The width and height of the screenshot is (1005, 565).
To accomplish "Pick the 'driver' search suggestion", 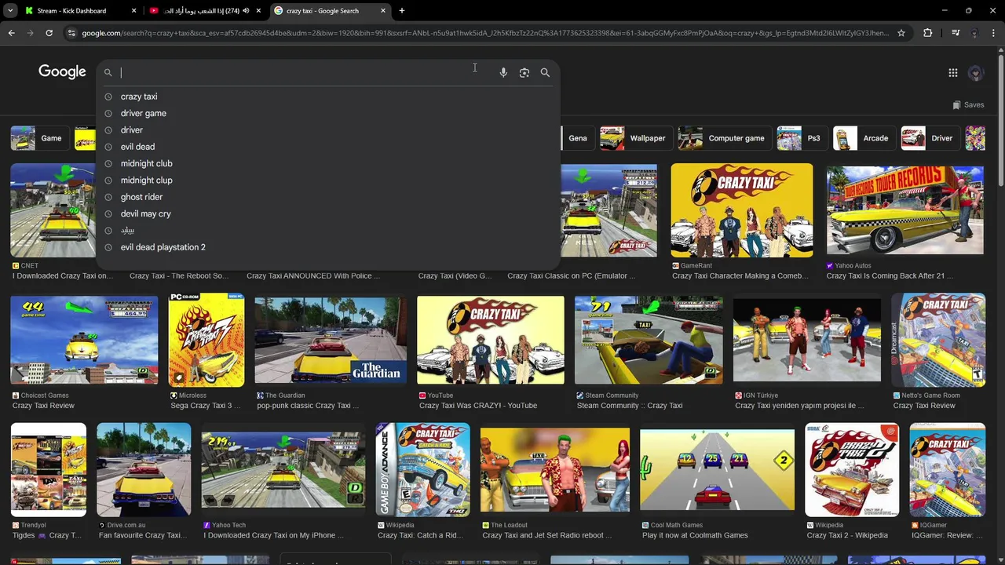I will 132,130.
